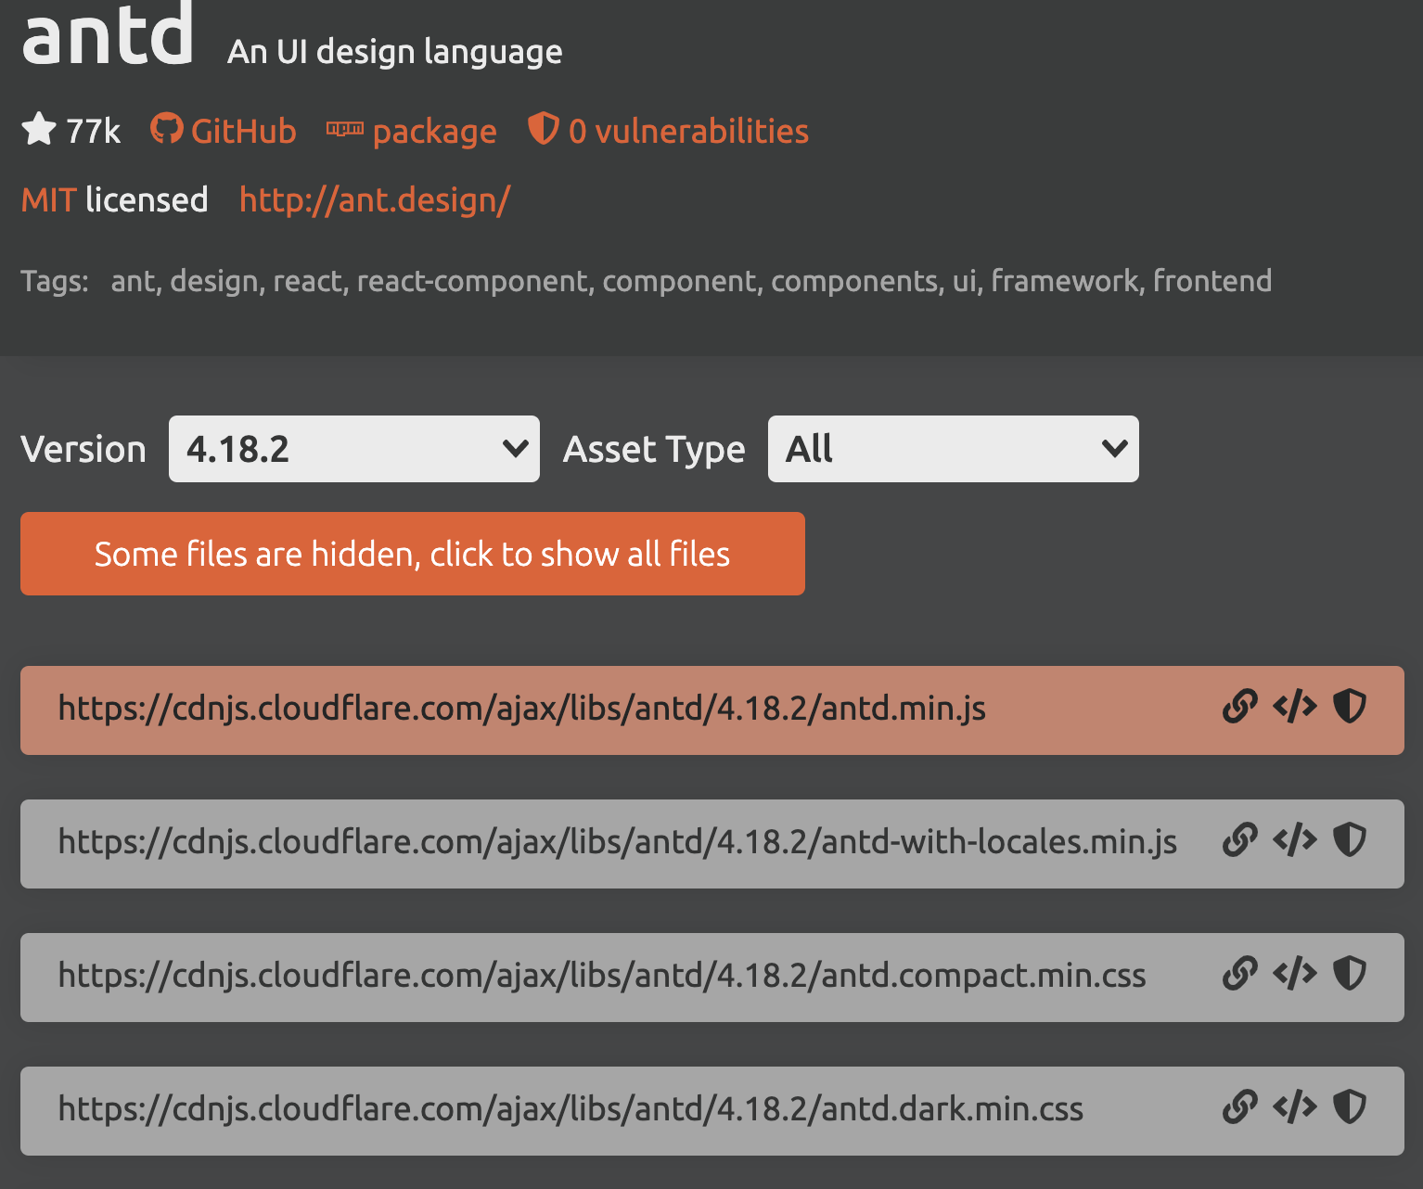
Task: Copy URL link icon for antd.compact.min.css
Action: (x=1239, y=974)
